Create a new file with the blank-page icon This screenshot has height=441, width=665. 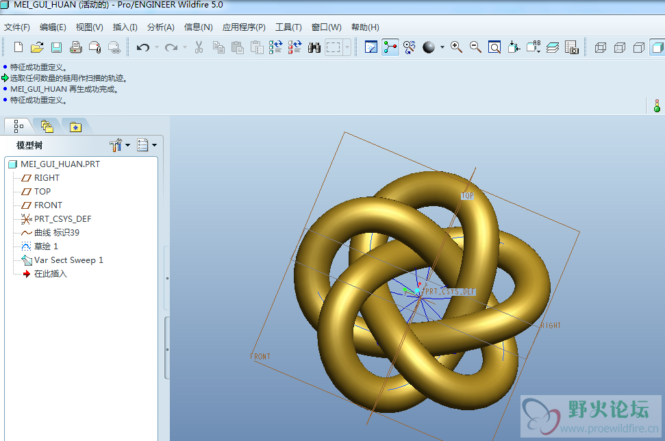click(x=18, y=47)
